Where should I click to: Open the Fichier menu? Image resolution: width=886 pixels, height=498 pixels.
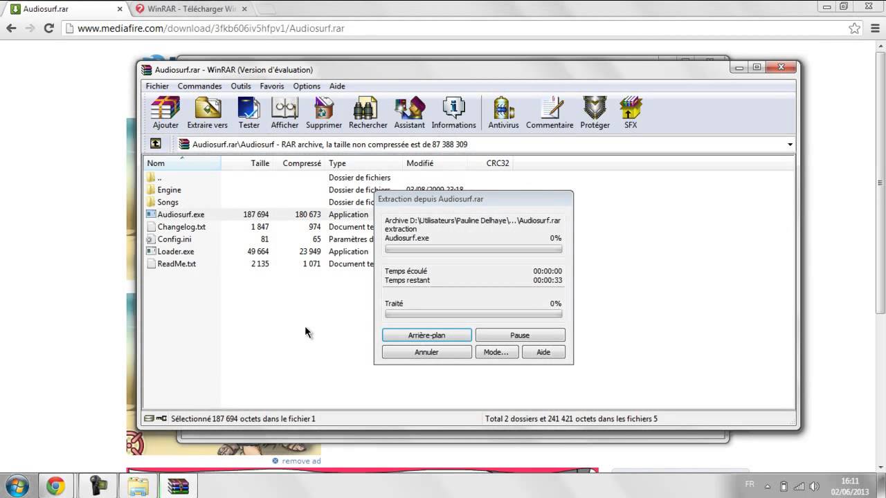point(157,86)
